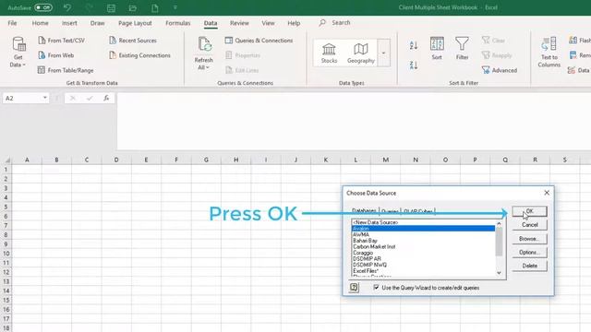This screenshot has width=591, height=332.
Task: Reapply the filter
Action: 497,55
